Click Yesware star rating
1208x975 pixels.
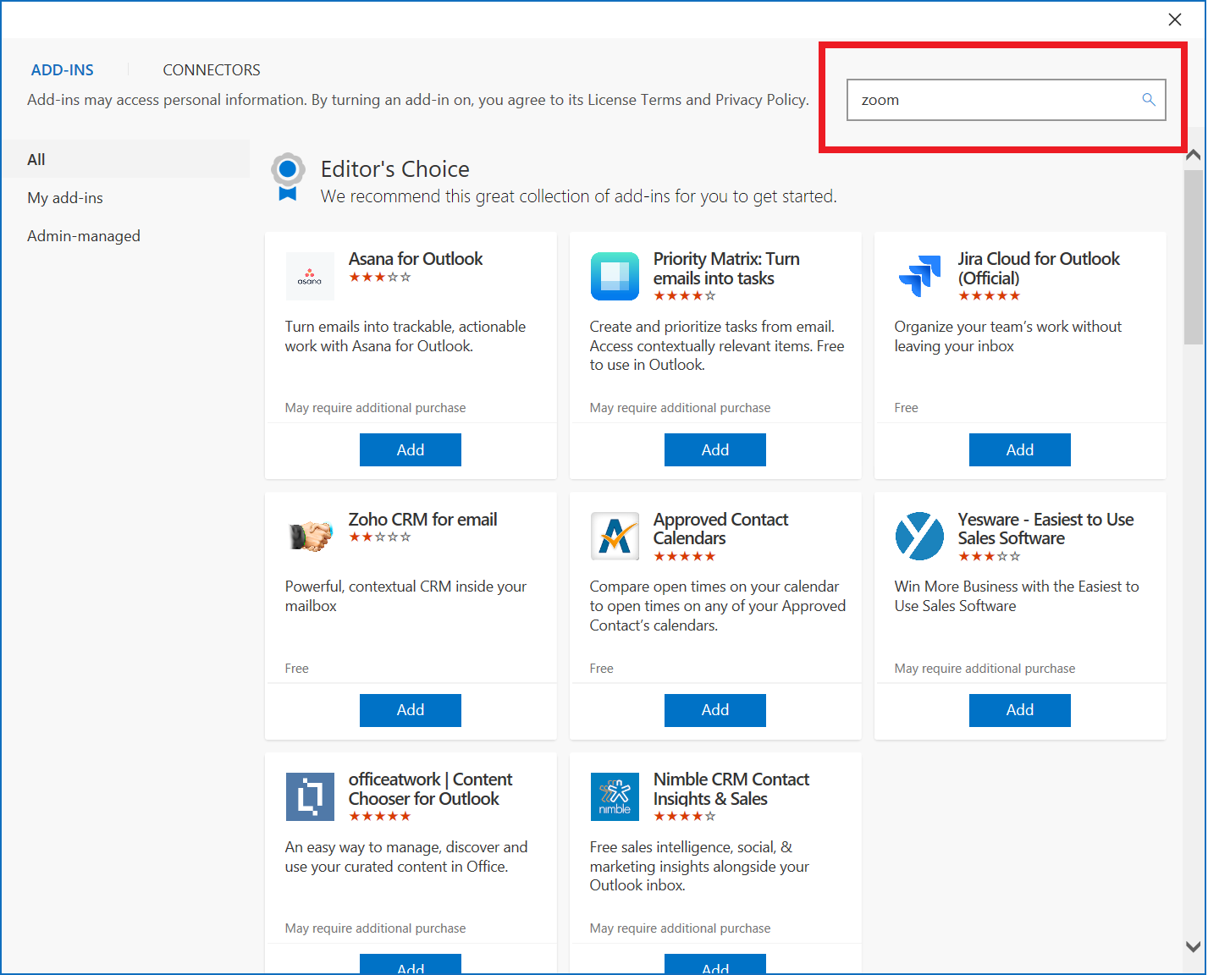click(990, 557)
